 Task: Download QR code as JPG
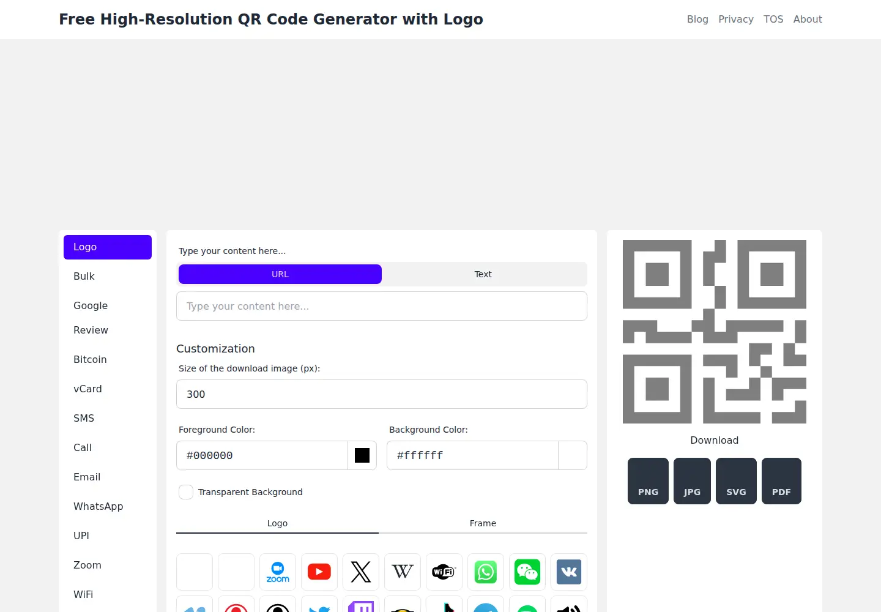click(692, 481)
